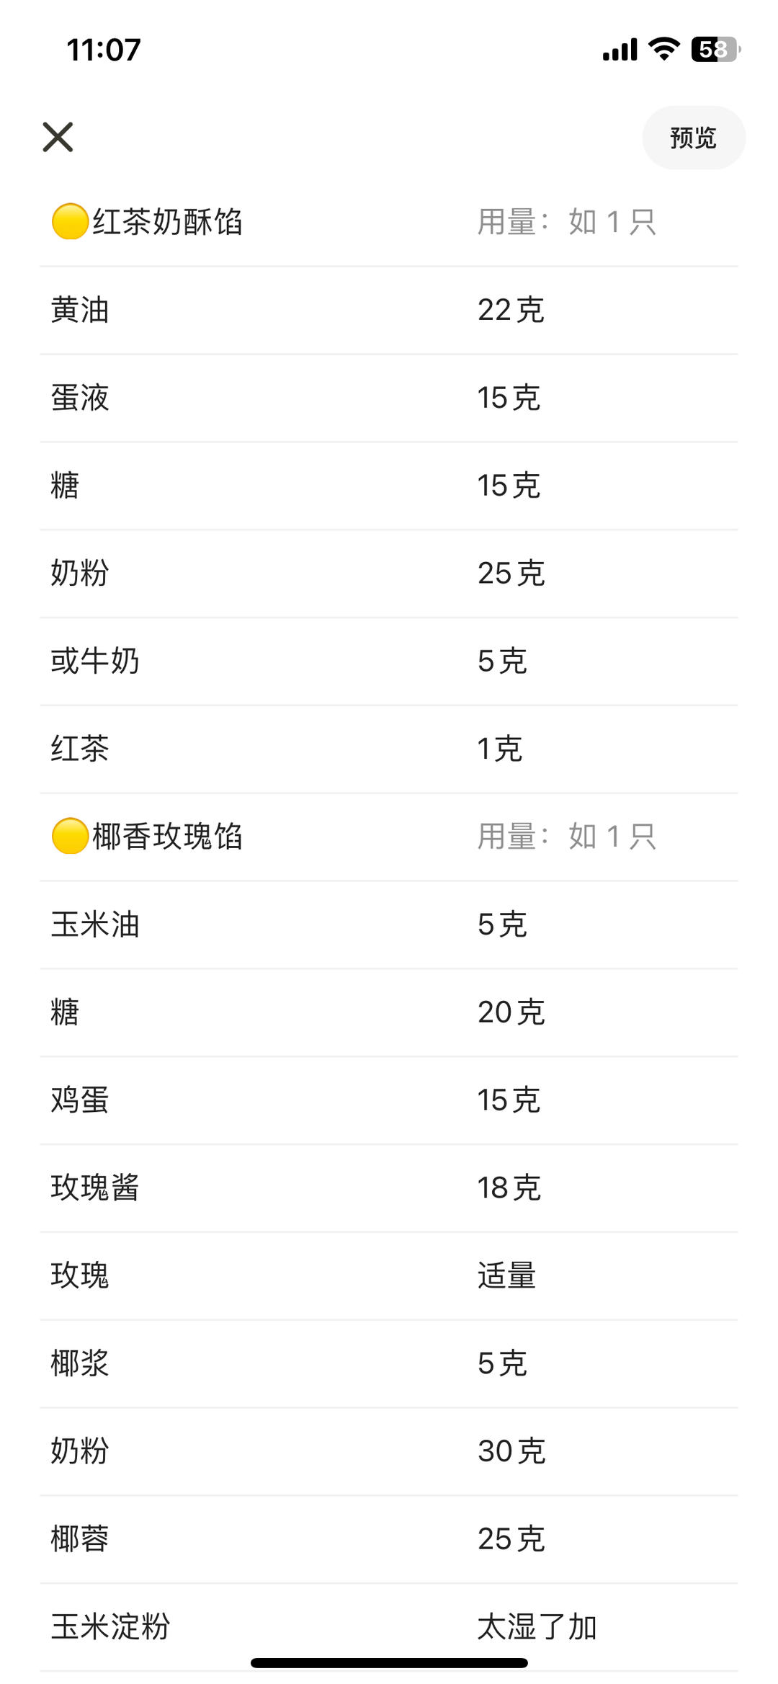The image size is (778, 1684).
Task: Change the 适量 rose amount
Action: coord(506,1275)
